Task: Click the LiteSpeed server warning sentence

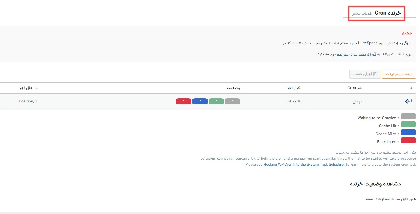Action: (347, 43)
